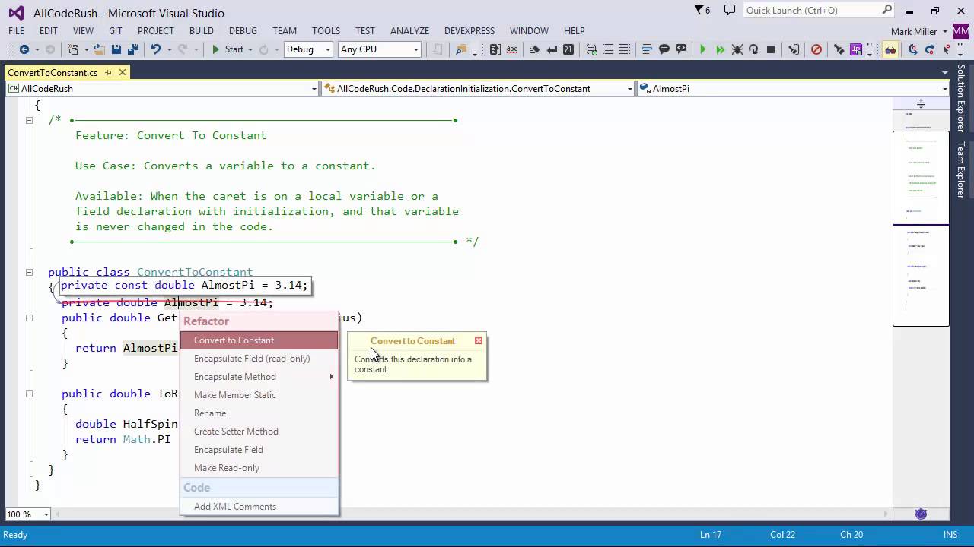974x547 pixels.
Task: Open the Any CPU platform dropdown
Action: click(x=415, y=49)
